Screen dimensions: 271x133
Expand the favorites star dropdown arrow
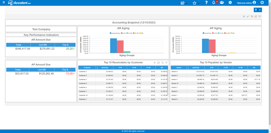[198, 3]
